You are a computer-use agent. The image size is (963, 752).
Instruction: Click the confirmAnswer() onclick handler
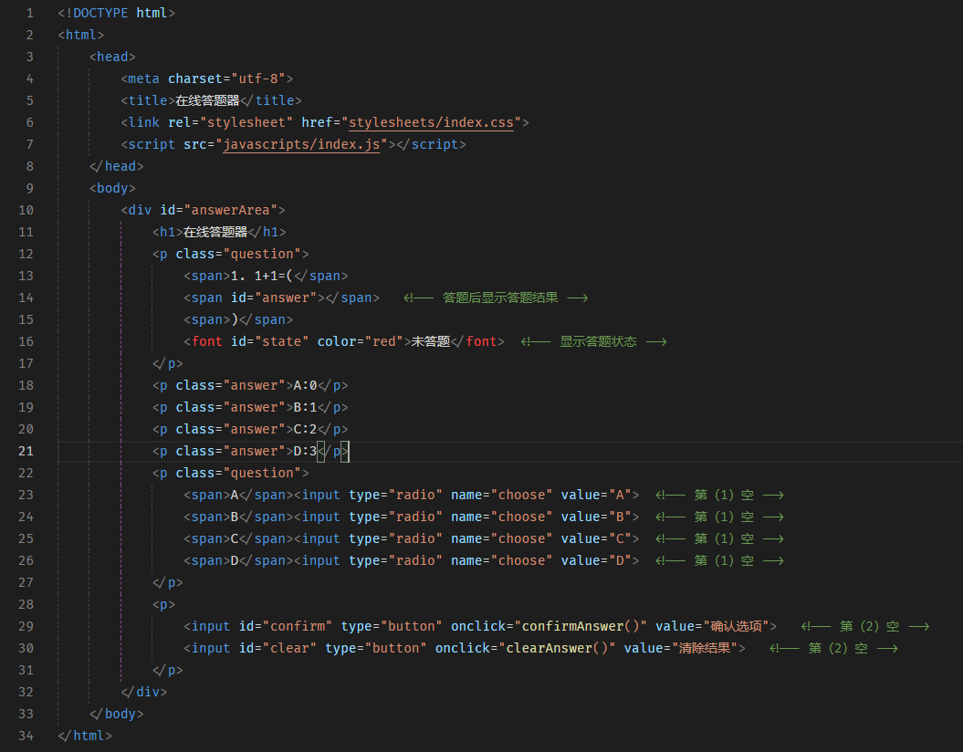point(580,626)
